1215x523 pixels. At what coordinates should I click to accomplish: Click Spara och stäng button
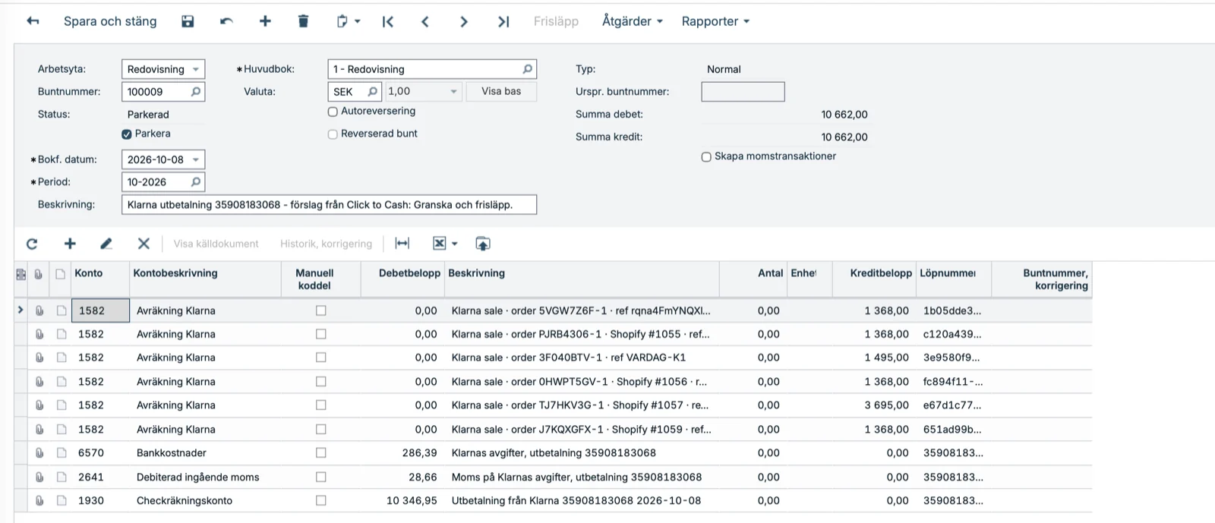tap(110, 21)
